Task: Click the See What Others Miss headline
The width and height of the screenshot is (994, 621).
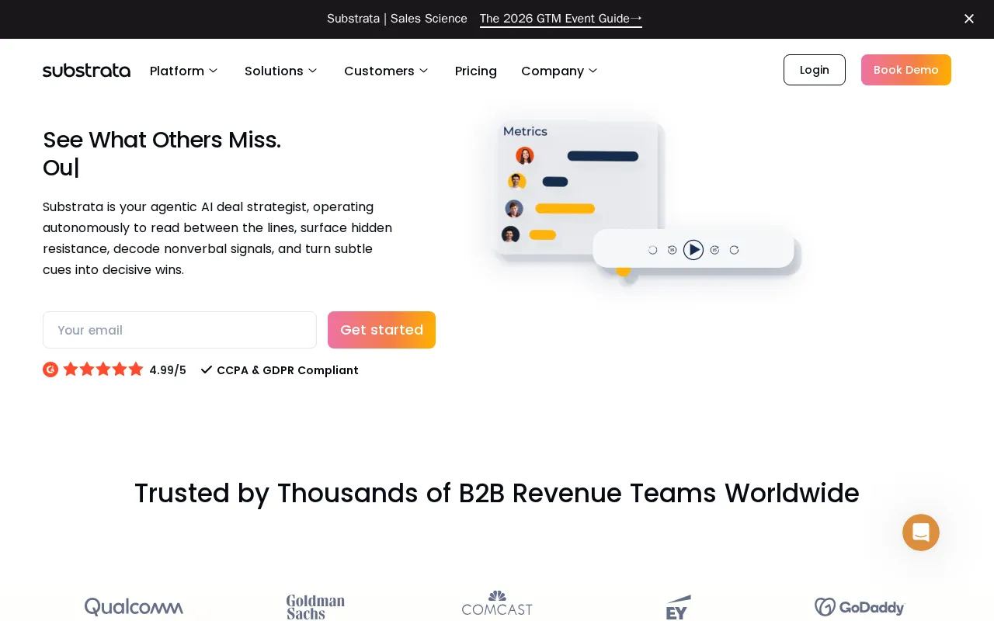Action: tap(162, 140)
